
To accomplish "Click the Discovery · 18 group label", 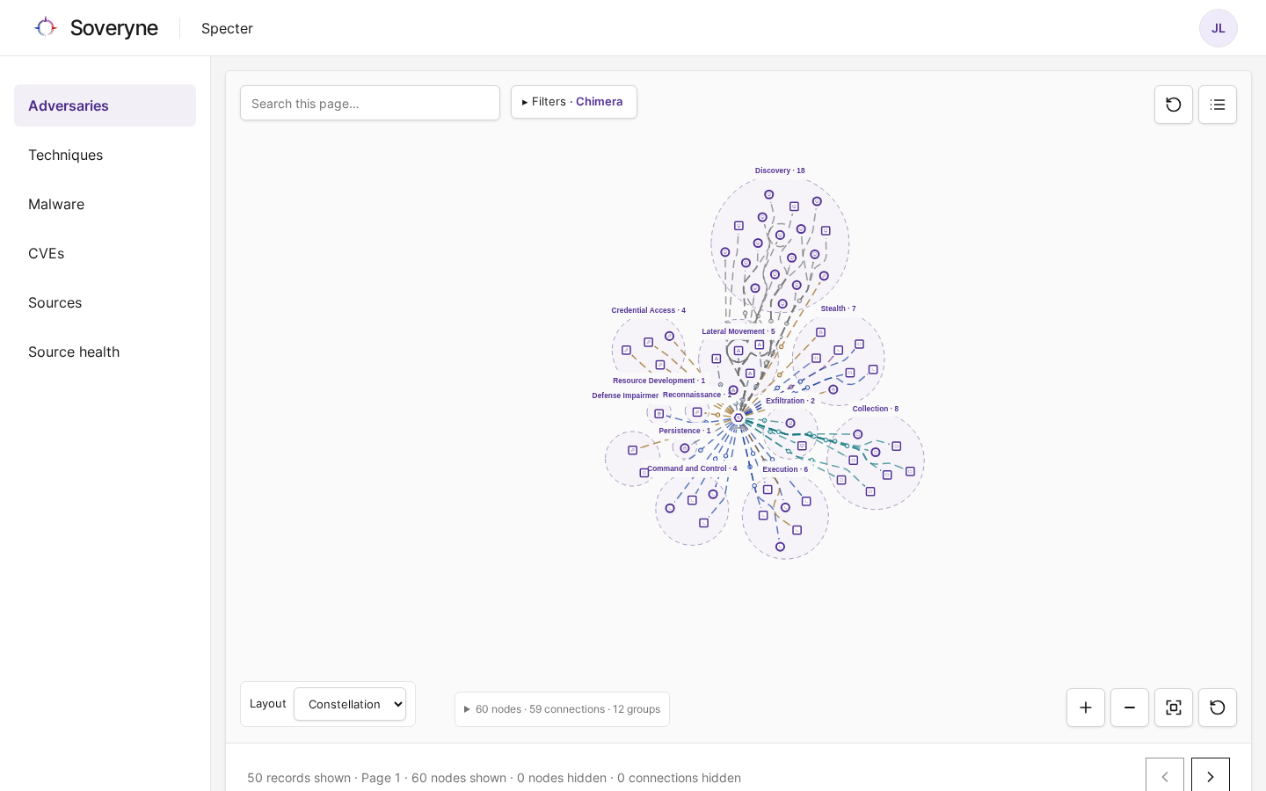I will (780, 171).
